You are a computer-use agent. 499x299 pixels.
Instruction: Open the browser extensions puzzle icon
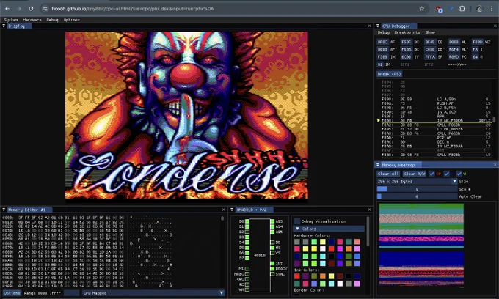[x=462, y=8]
